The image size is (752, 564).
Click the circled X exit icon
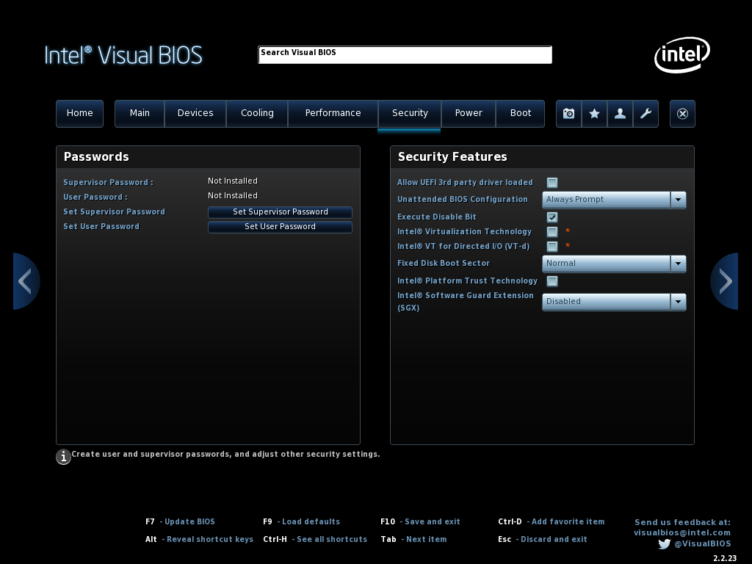pyautogui.click(x=682, y=114)
